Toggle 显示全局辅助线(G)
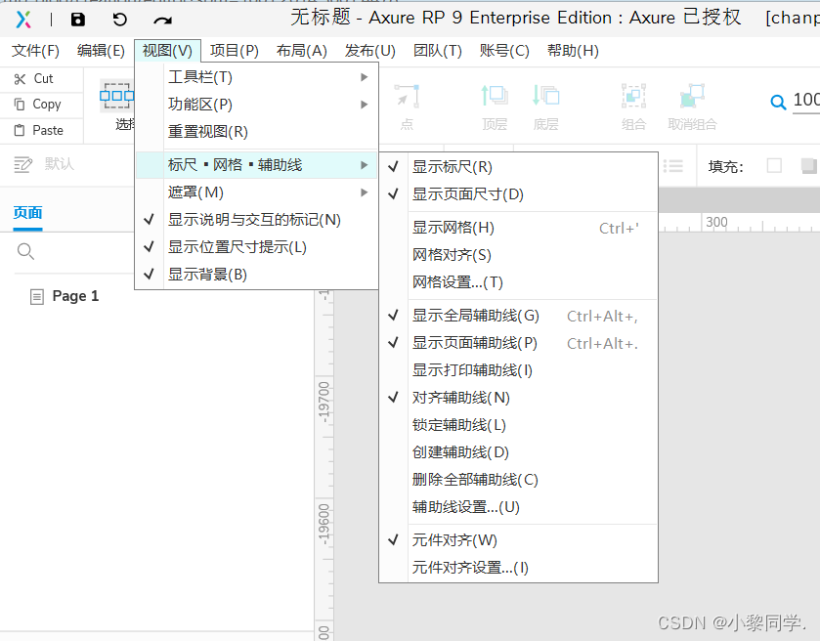 tap(518, 316)
